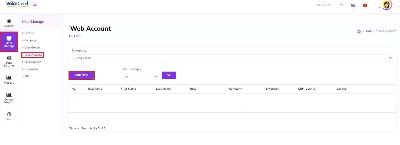Open the user avatar profile menu
This screenshot has height=145, width=400.
387,5
